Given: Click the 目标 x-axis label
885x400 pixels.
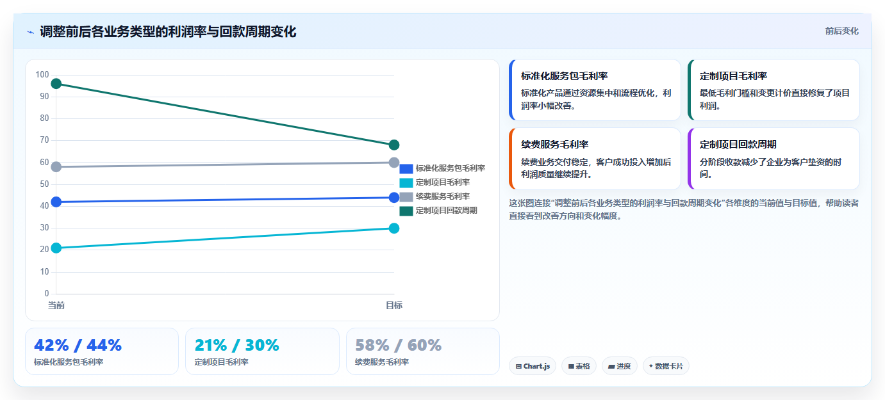Looking at the screenshot, I should tap(394, 306).
